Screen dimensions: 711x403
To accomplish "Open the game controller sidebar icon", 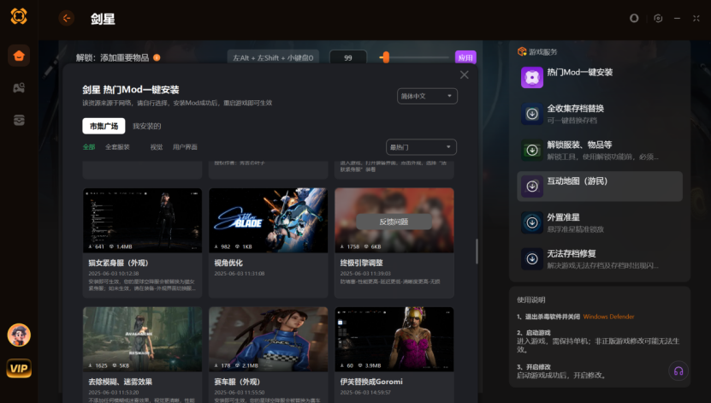I will coord(19,87).
